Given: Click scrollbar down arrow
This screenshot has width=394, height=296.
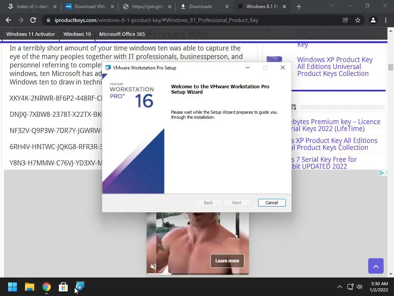Looking at the screenshot, I should tap(391, 274).
